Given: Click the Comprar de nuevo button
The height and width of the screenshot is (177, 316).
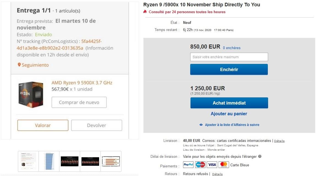Looking at the screenshot, I should [x=79, y=102].
